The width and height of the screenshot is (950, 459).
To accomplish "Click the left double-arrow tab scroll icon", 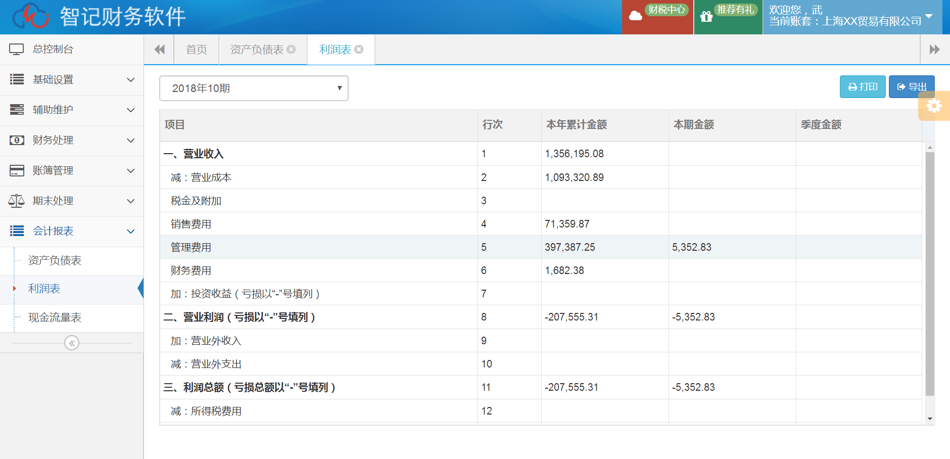I will [x=159, y=50].
